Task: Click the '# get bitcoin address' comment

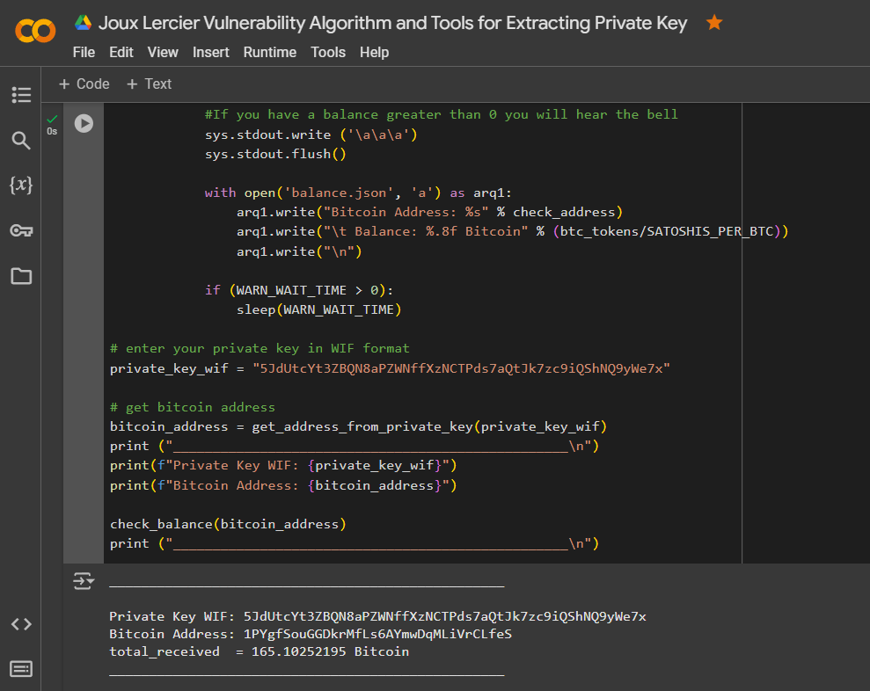Action: (193, 407)
